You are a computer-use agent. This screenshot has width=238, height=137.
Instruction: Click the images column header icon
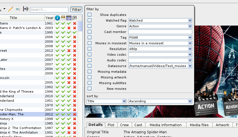[x=63, y=18]
